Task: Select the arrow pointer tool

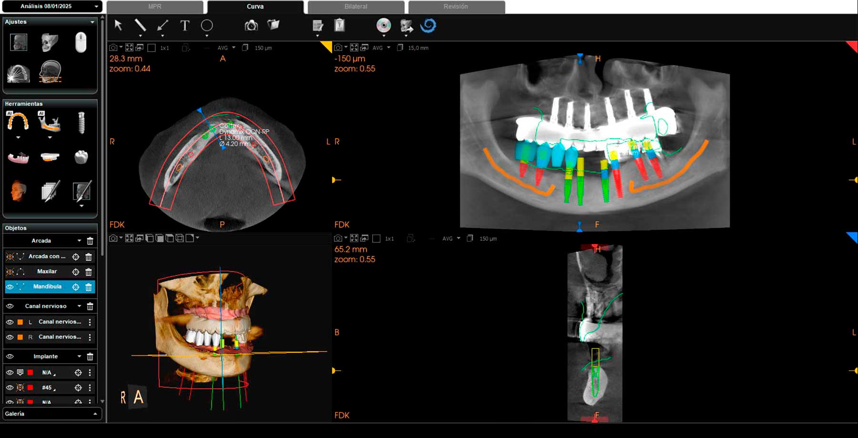Action: 118,25
